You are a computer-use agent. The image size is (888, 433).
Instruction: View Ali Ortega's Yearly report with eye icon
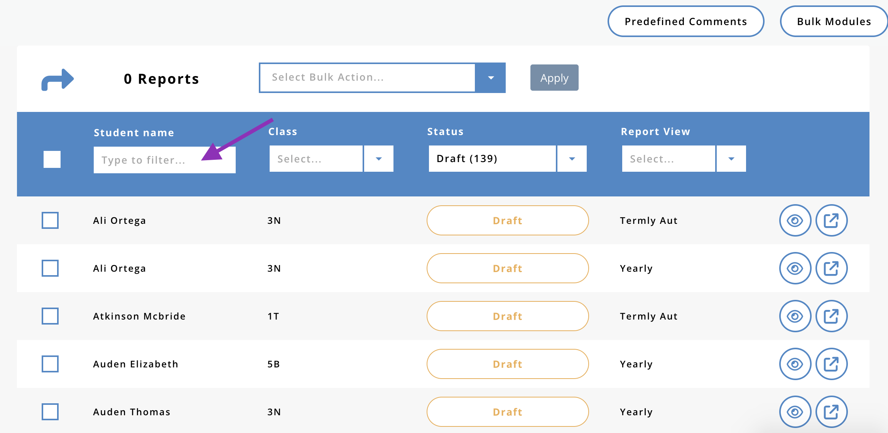795,268
